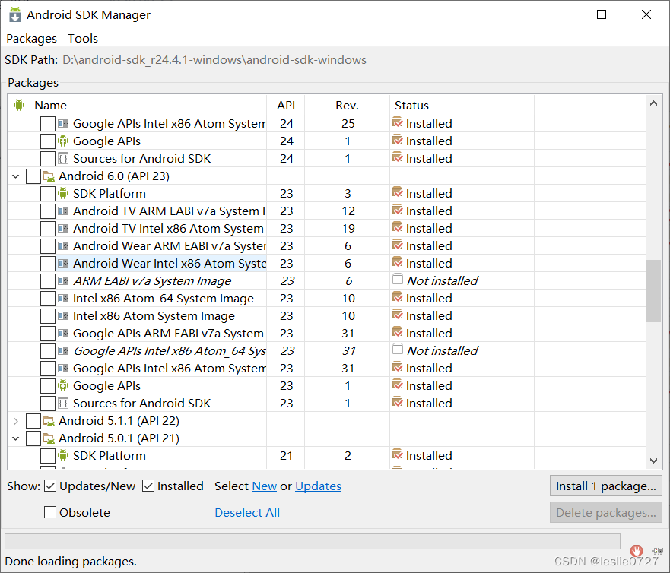Screen dimensions: 670x573
Task: Click the Android SDK Manager title bar icon
Action: click(x=15, y=14)
